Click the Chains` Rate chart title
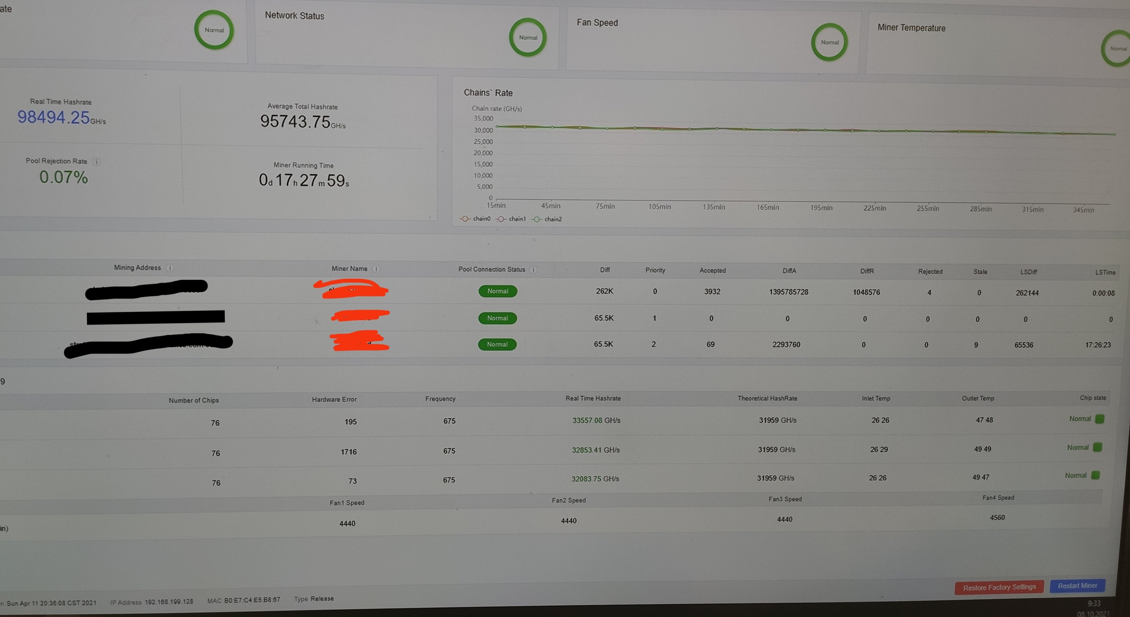 488,93
